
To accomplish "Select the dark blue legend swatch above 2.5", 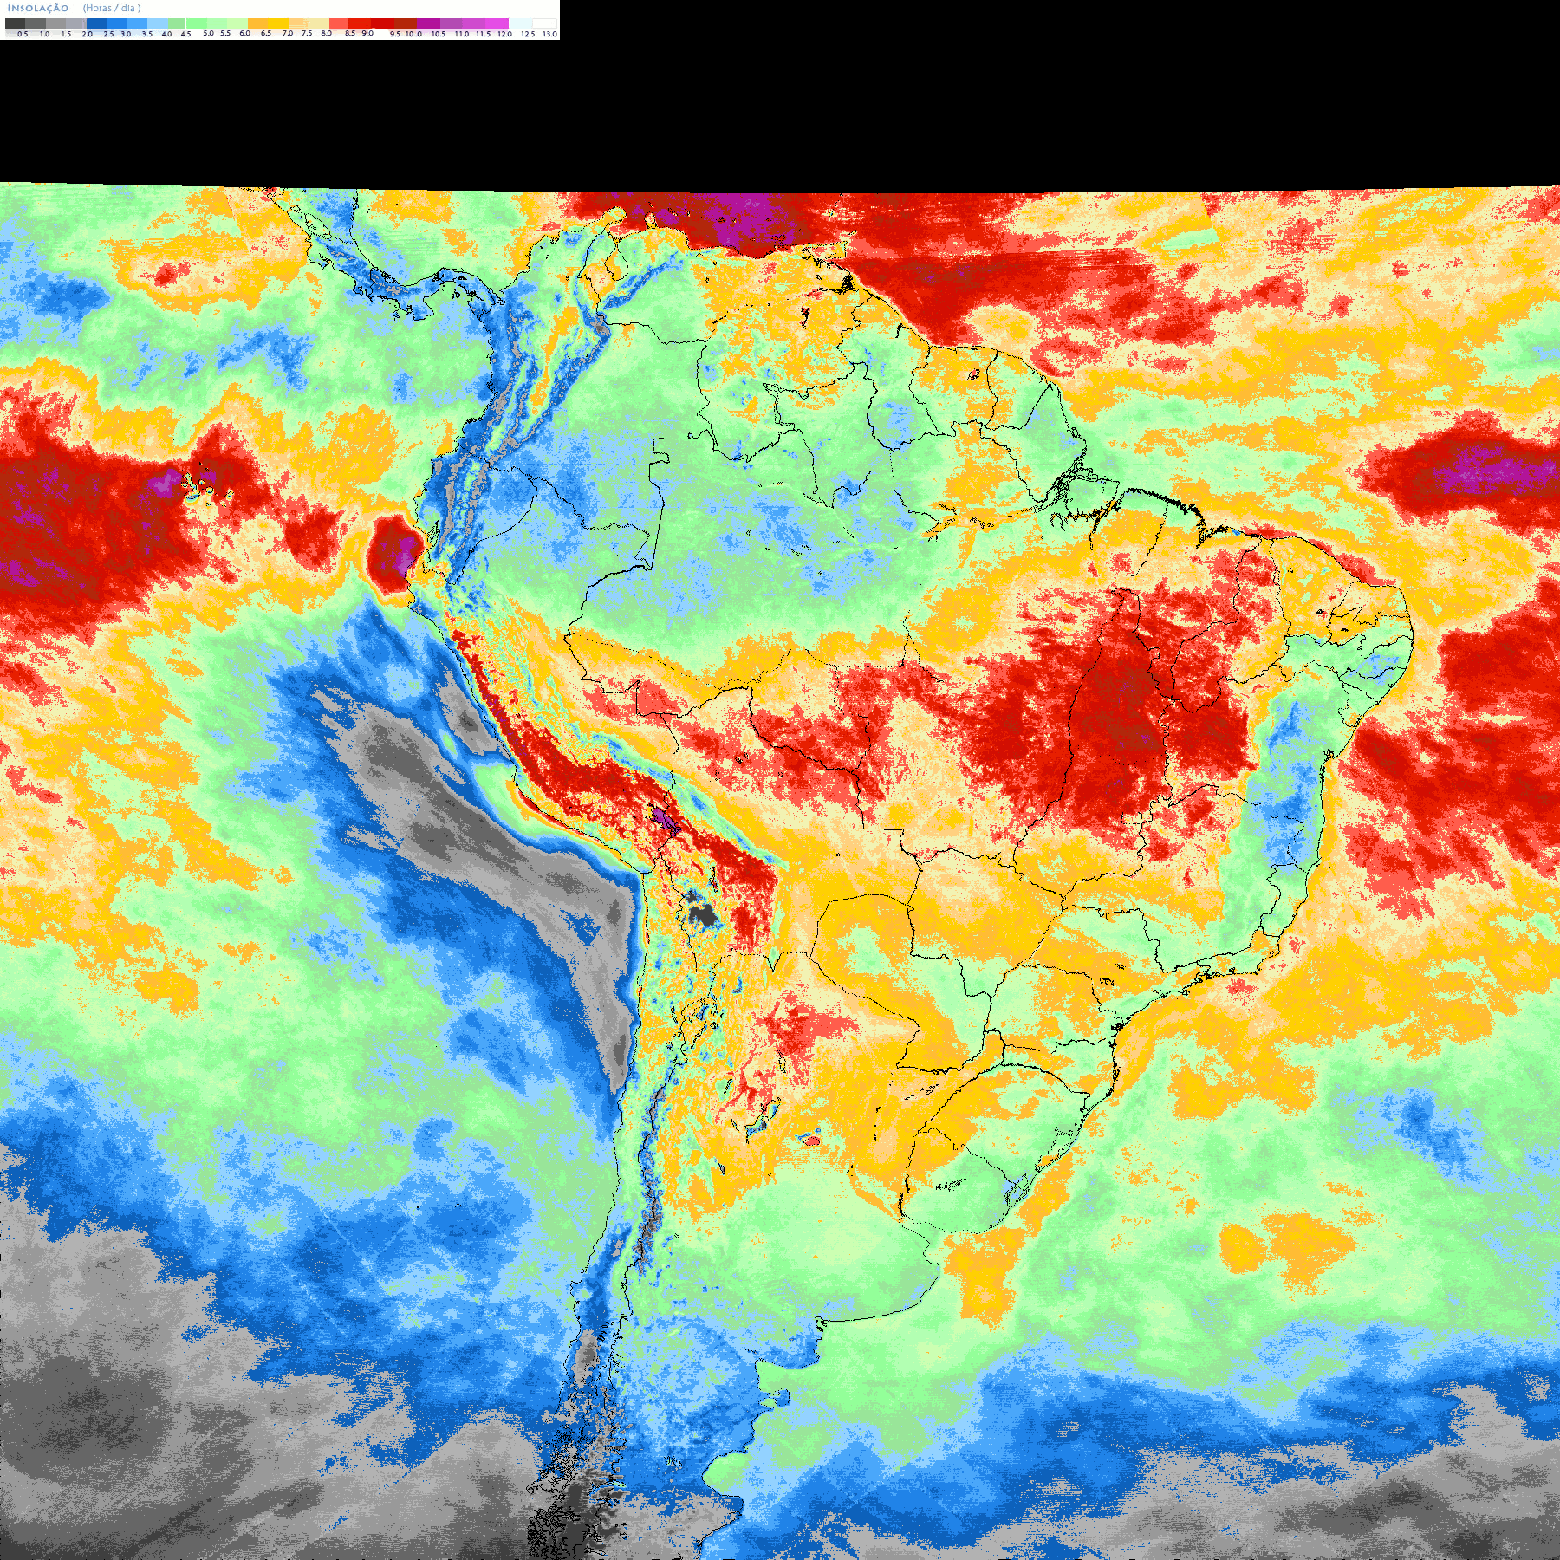I will click(x=96, y=23).
